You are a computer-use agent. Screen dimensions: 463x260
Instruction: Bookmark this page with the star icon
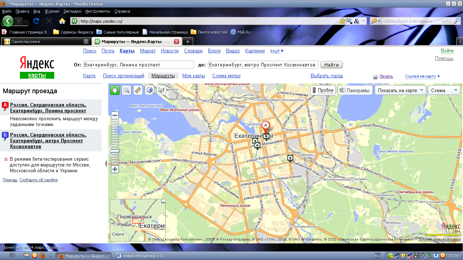[342, 21]
